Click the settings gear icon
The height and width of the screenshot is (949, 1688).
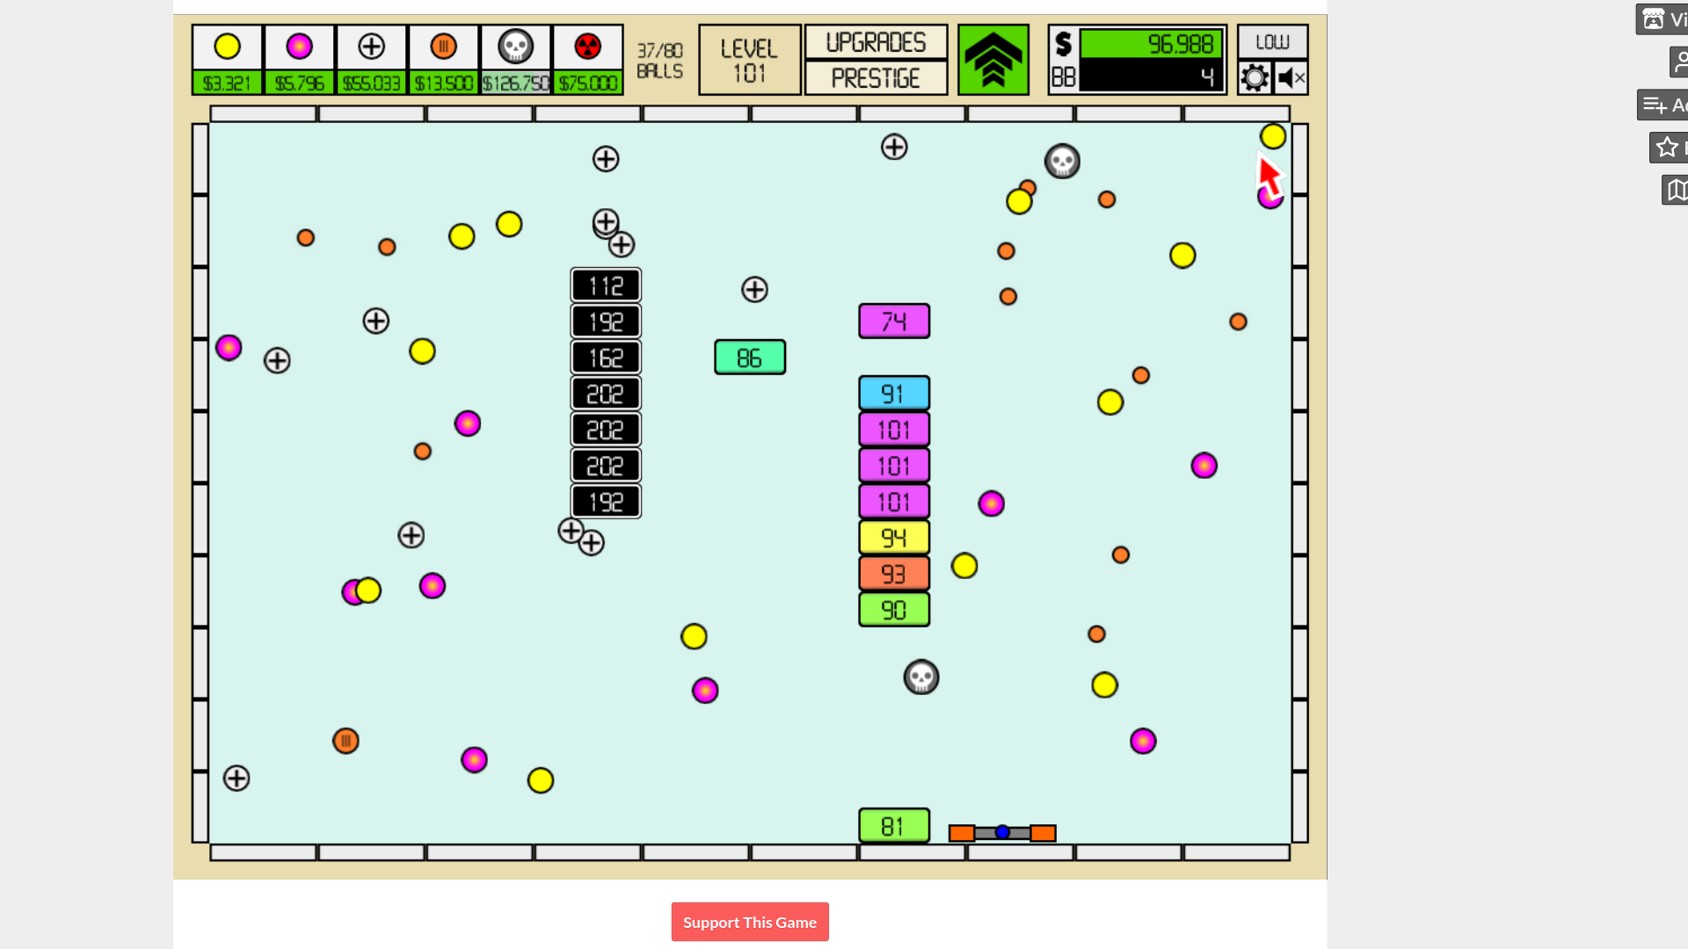(1255, 76)
